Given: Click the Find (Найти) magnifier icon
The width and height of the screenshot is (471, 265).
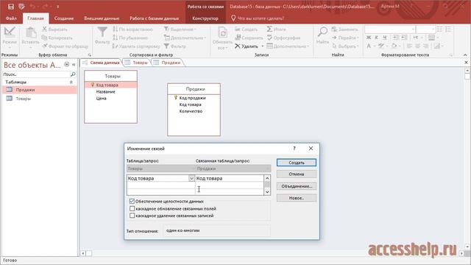Looking at the screenshot, I should tap(322, 32).
